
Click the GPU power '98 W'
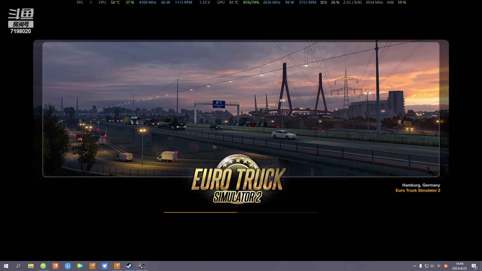coord(289,2)
